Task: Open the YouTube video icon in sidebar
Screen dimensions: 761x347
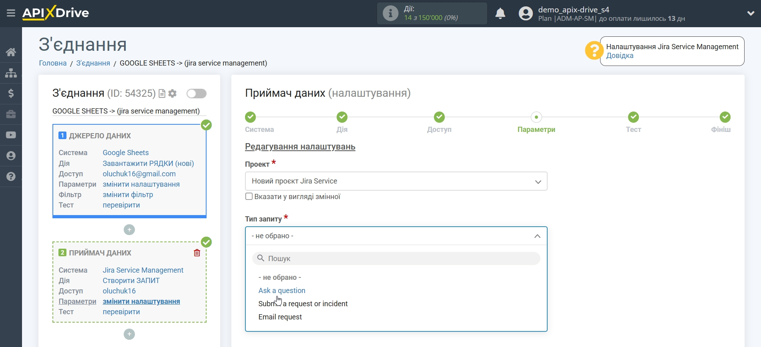Action: point(11,135)
